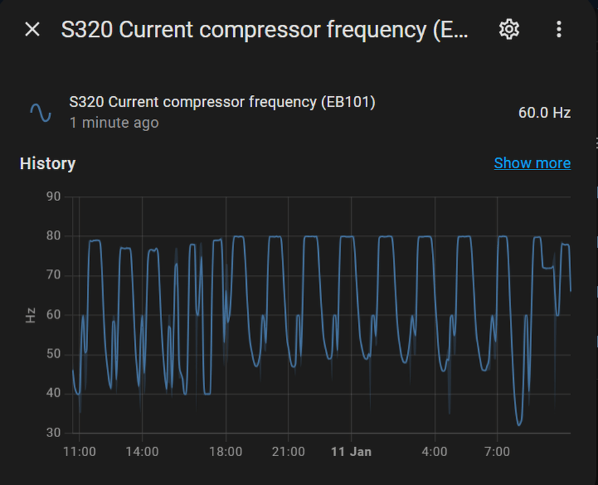Open the Show more history link
Image resolution: width=598 pixels, height=485 pixels.
[532, 163]
